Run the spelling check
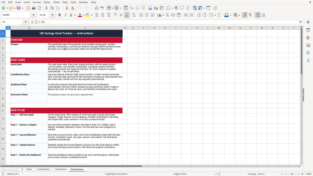This screenshot has height=176, width=313. 102,8
